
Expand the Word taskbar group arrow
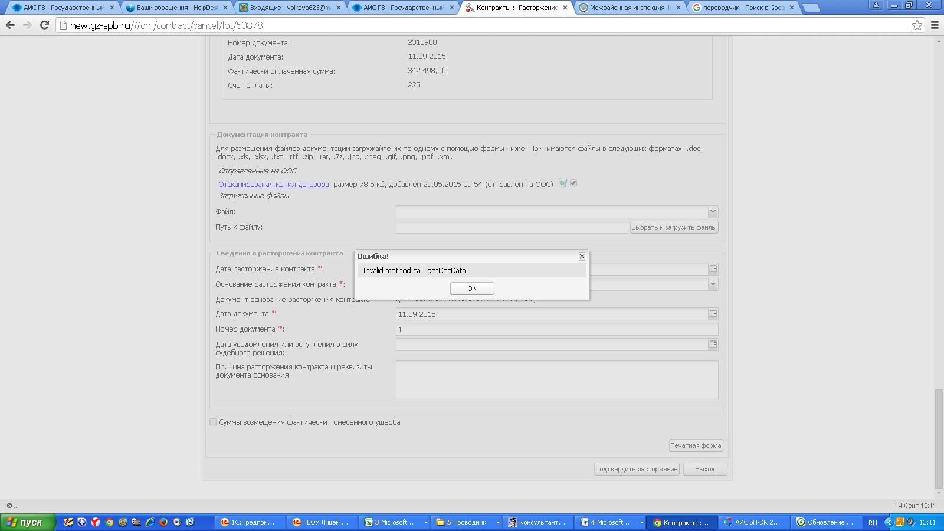coord(641,522)
